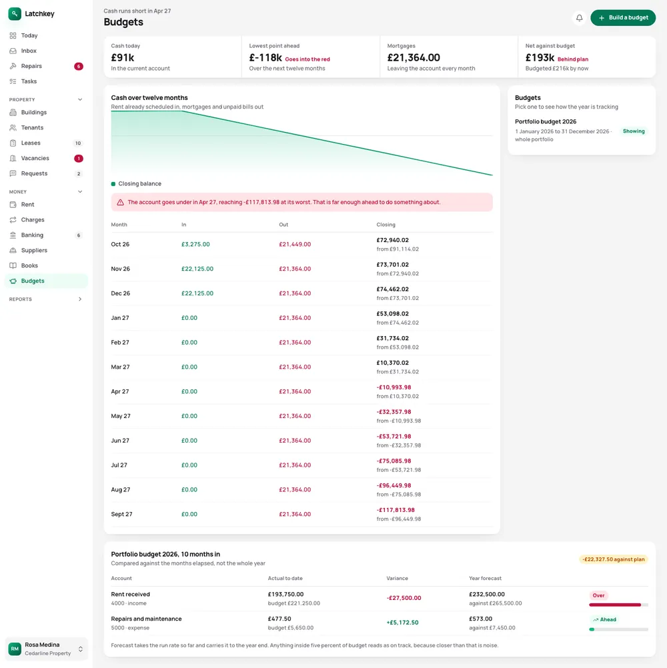Collapse the Property section chevron
Image resolution: width=667 pixels, height=668 pixels.
pos(79,100)
